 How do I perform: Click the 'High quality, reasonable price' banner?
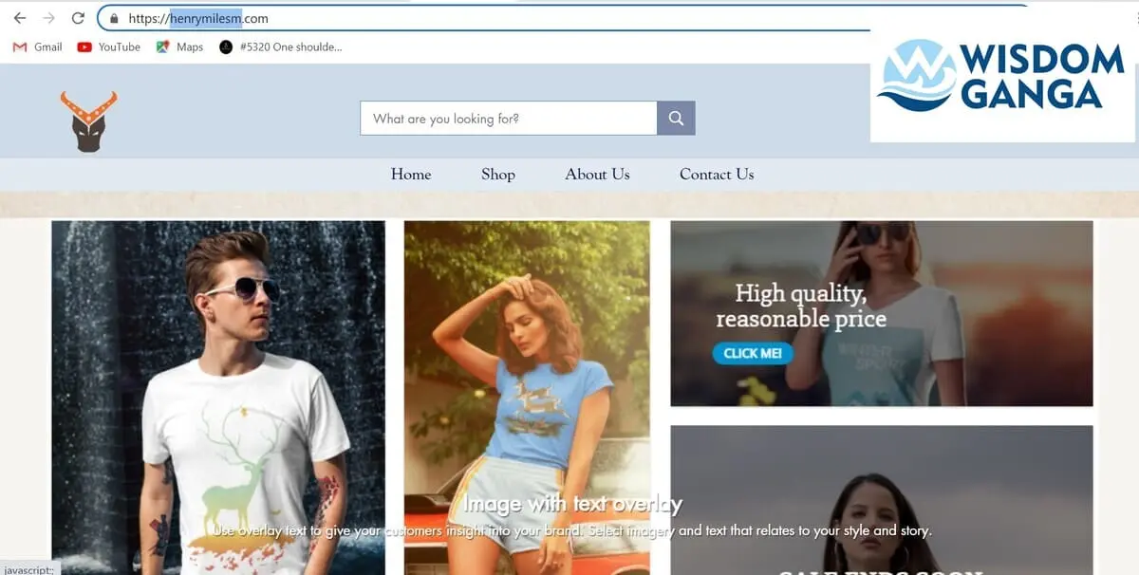882,314
